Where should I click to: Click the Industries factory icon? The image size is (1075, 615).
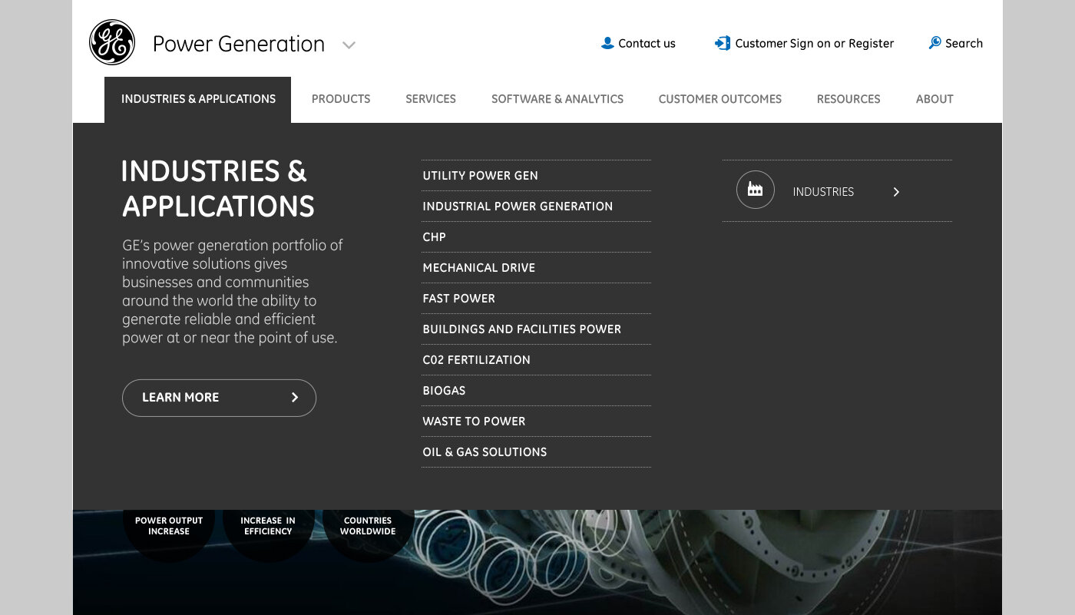[x=756, y=190]
